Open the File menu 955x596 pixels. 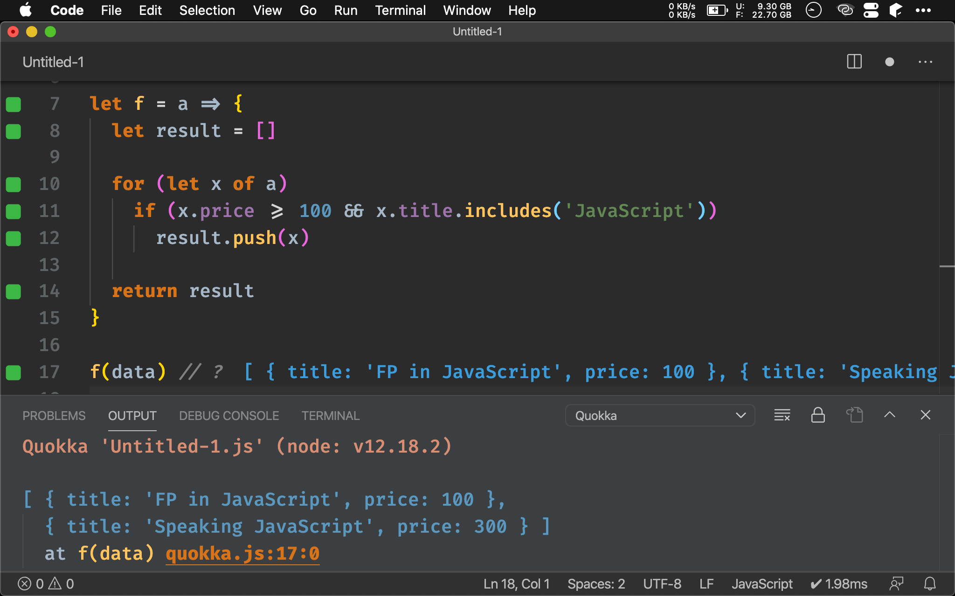point(111,10)
